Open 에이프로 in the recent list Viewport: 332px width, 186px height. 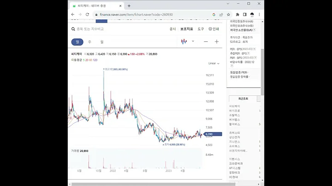coord(234,111)
